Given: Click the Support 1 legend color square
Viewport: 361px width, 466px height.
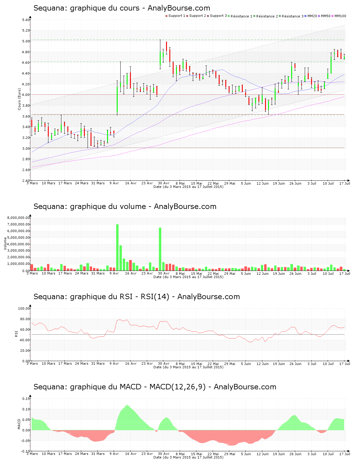Looking at the screenshot, I should (166, 16).
